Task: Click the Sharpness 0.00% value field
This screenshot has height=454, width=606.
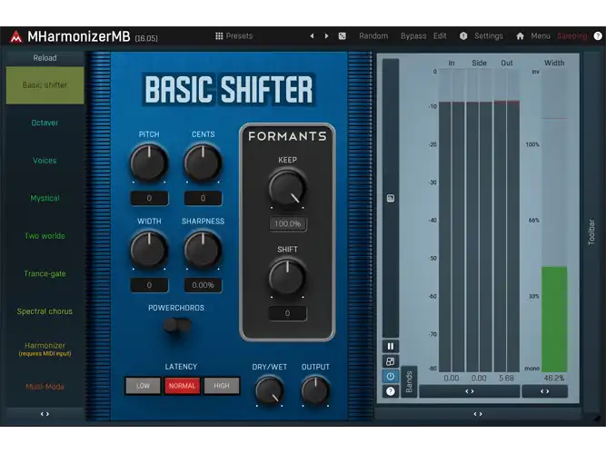Action: pos(203,285)
